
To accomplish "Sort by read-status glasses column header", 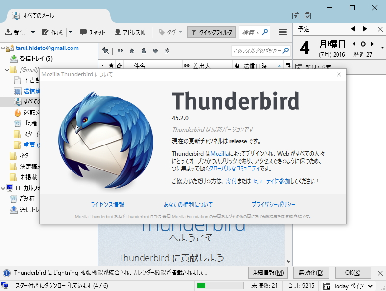I will [x=187, y=65].
